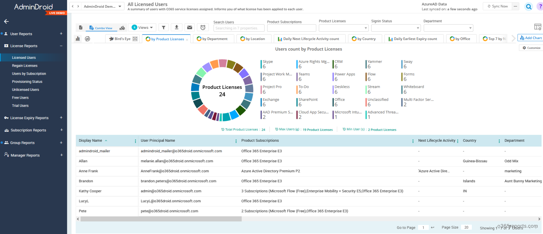
Task: Click the go-to-page return arrow icon
Action: (432, 227)
